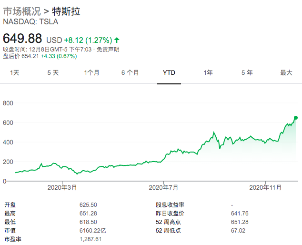Click the 股息收益率 label
The width and height of the screenshot is (302, 245).
click(x=170, y=204)
